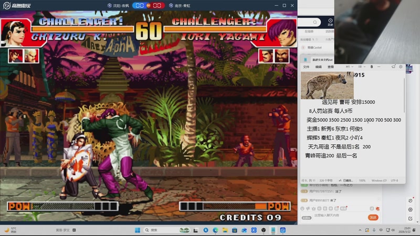Select the 新建文本文档.txt tab in Notepad
The width and height of the screenshot is (420, 236).
pyautogui.click(x=322, y=60)
